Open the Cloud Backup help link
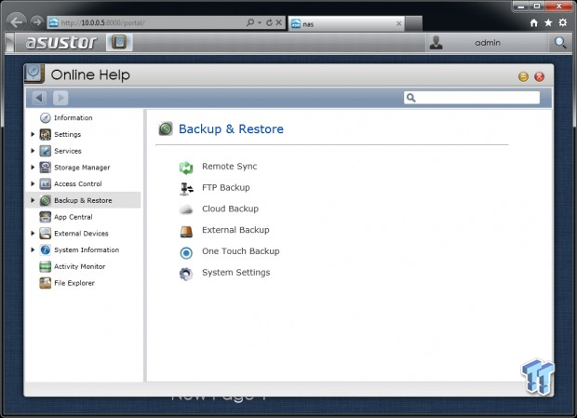577x418 pixels. [231, 209]
